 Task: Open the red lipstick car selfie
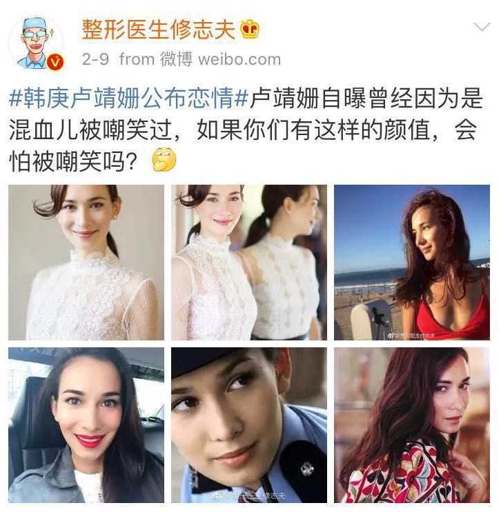[86, 425]
